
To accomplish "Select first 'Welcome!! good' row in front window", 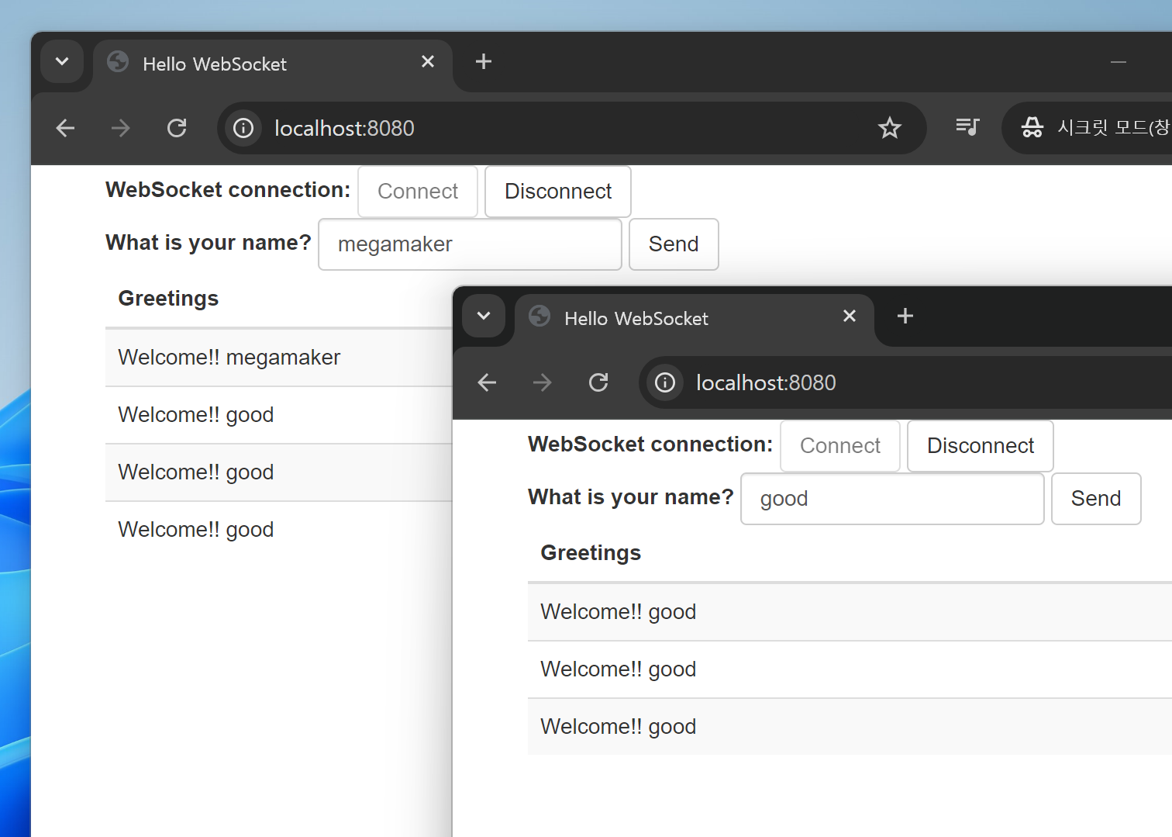I will tap(850, 612).
